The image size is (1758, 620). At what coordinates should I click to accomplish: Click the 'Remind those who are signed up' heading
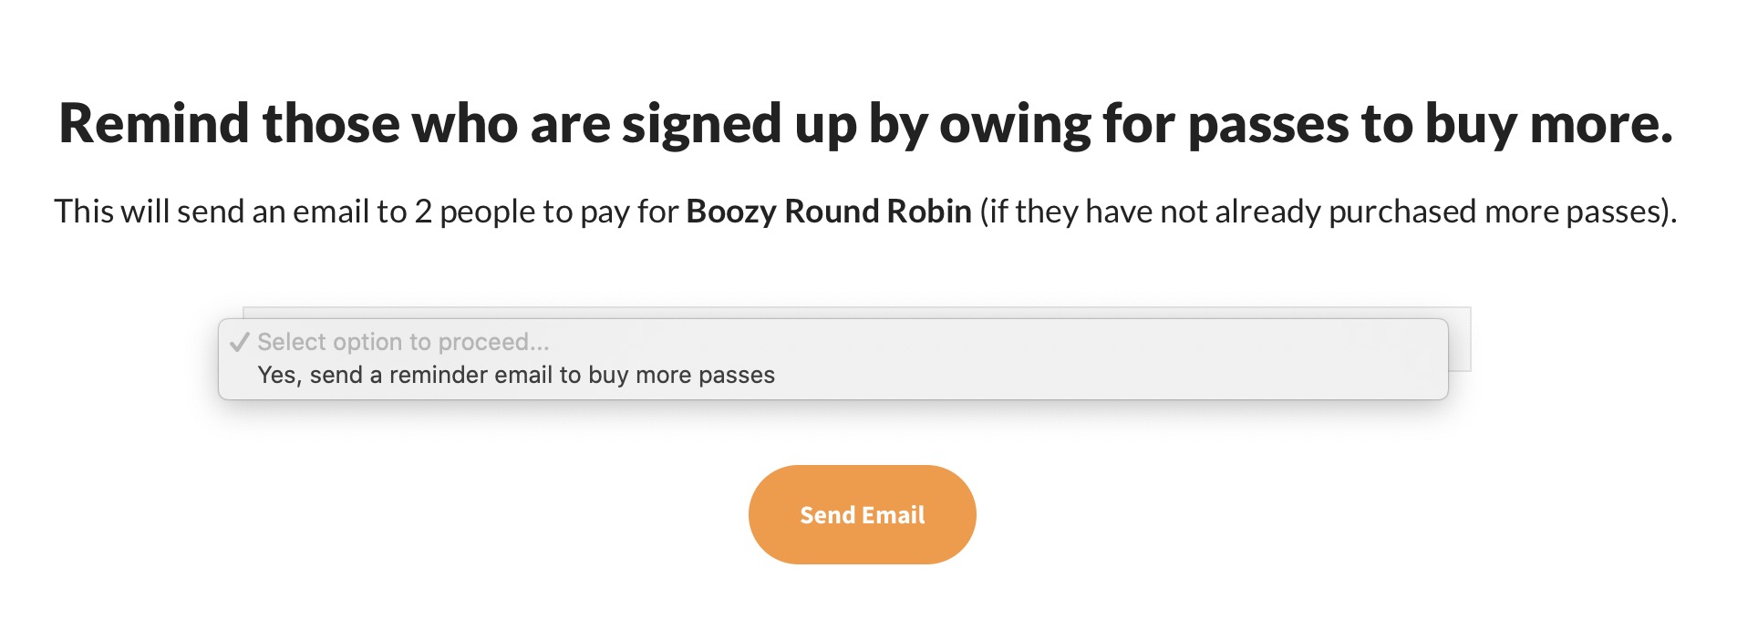click(864, 124)
